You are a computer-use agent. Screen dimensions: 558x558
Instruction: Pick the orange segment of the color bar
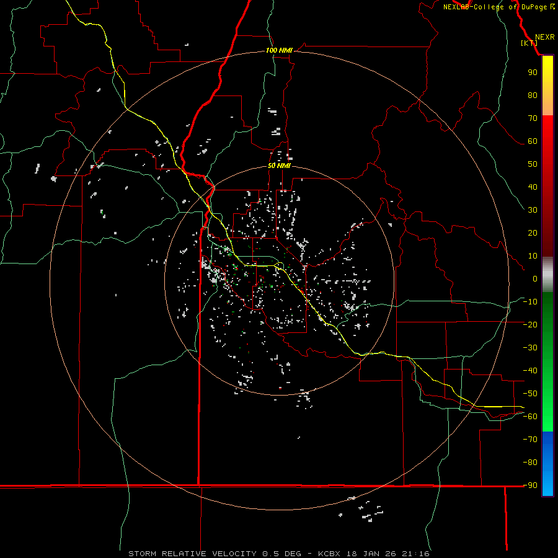click(547, 105)
